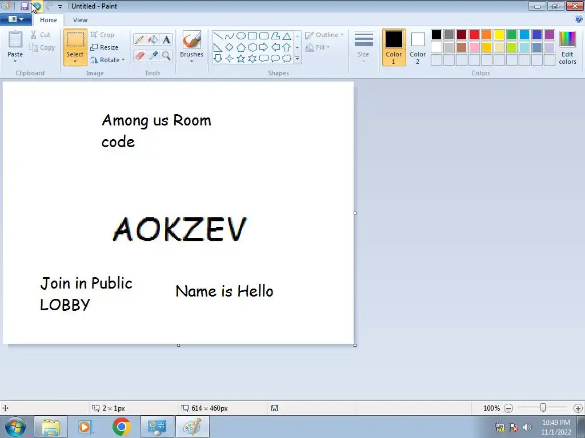Choose the Five-point star shape

241,59
